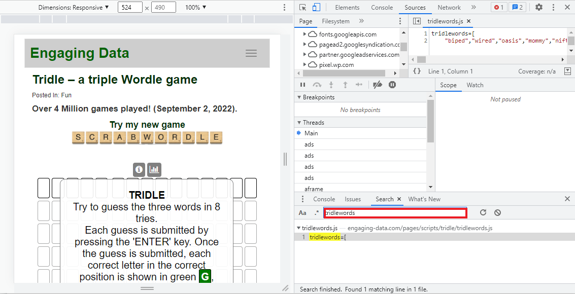Screen dimensions: 575x294
Task: Show more DevTools tabs chevron
Action: pyautogui.click(x=473, y=7)
